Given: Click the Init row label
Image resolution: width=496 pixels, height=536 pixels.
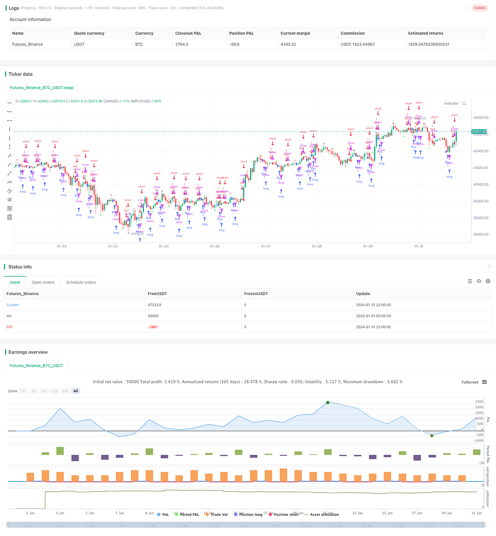Looking at the screenshot, I should click(x=9, y=316).
